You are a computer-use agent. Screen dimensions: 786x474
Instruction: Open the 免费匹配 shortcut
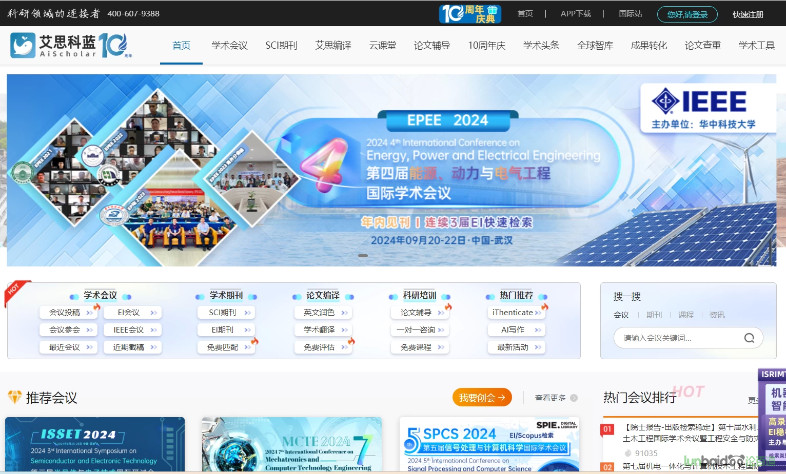tap(226, 347)
